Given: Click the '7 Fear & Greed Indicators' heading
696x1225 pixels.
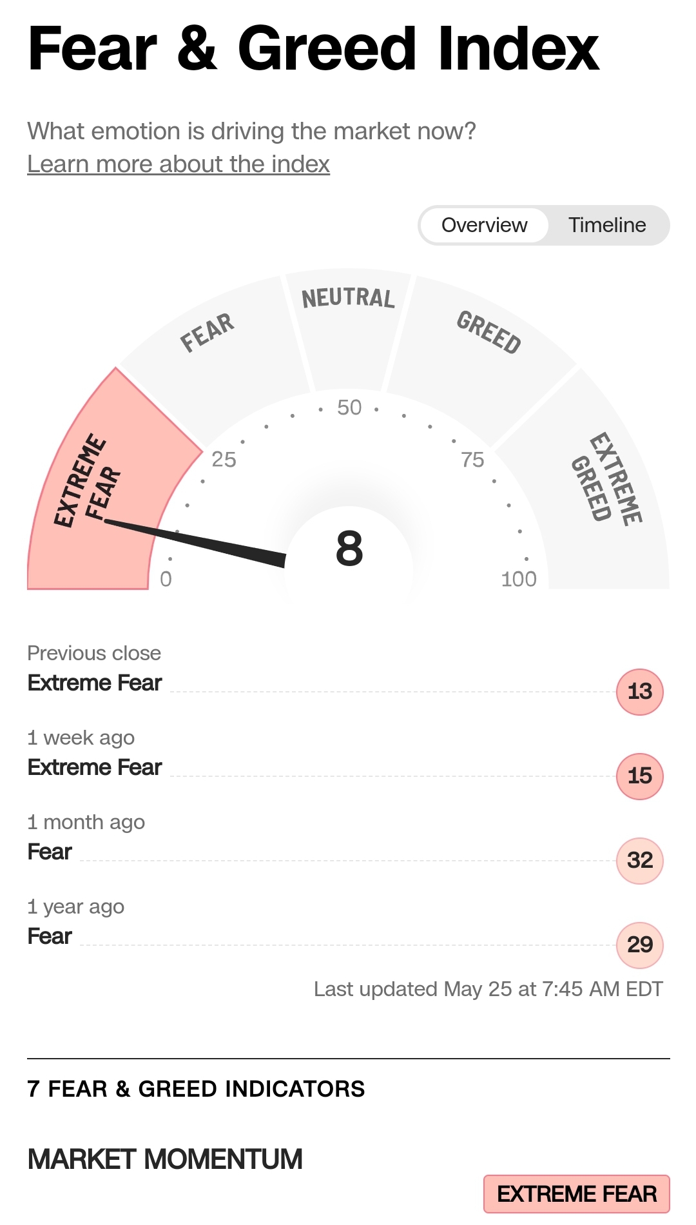Looking at the screenshot, I should pos(196,1089).
